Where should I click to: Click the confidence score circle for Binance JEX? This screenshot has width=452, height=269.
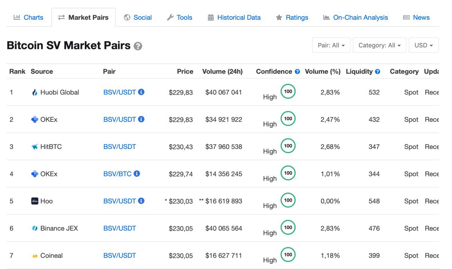288,227
